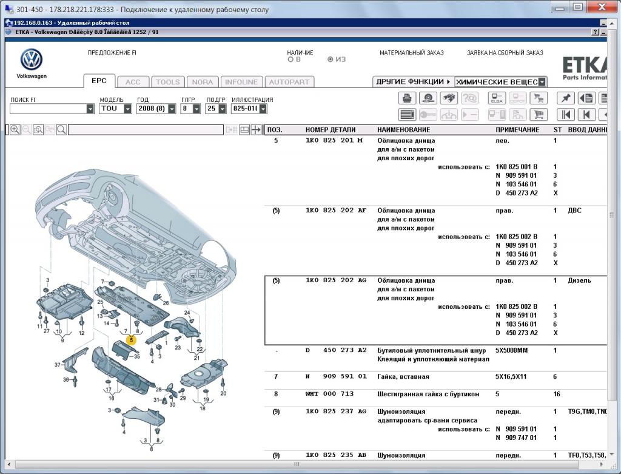Click the ПРЕДЛОЖЕНИЕ FI label

point(112,53)
